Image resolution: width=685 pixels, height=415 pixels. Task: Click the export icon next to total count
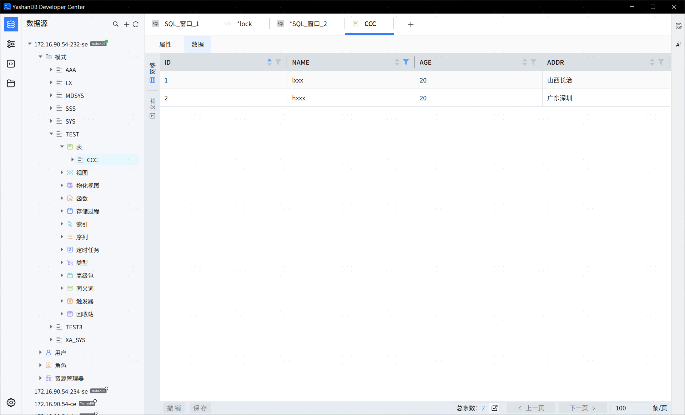[495, 408]
